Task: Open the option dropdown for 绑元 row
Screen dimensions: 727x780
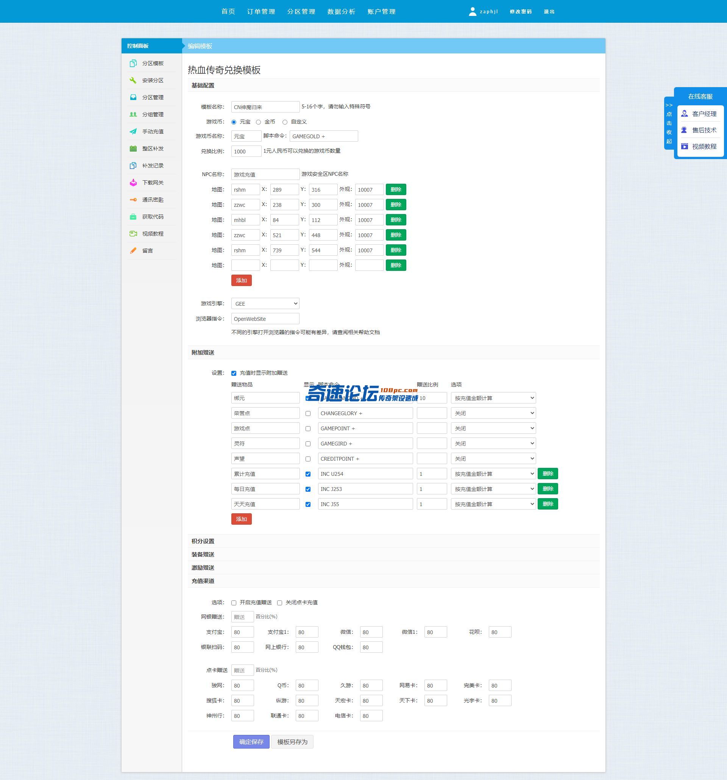Action: (x=493, y=398)
